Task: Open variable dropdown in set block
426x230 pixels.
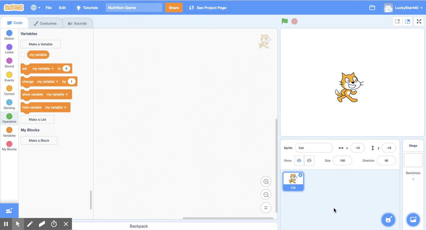Action: [x=43, y=69]
